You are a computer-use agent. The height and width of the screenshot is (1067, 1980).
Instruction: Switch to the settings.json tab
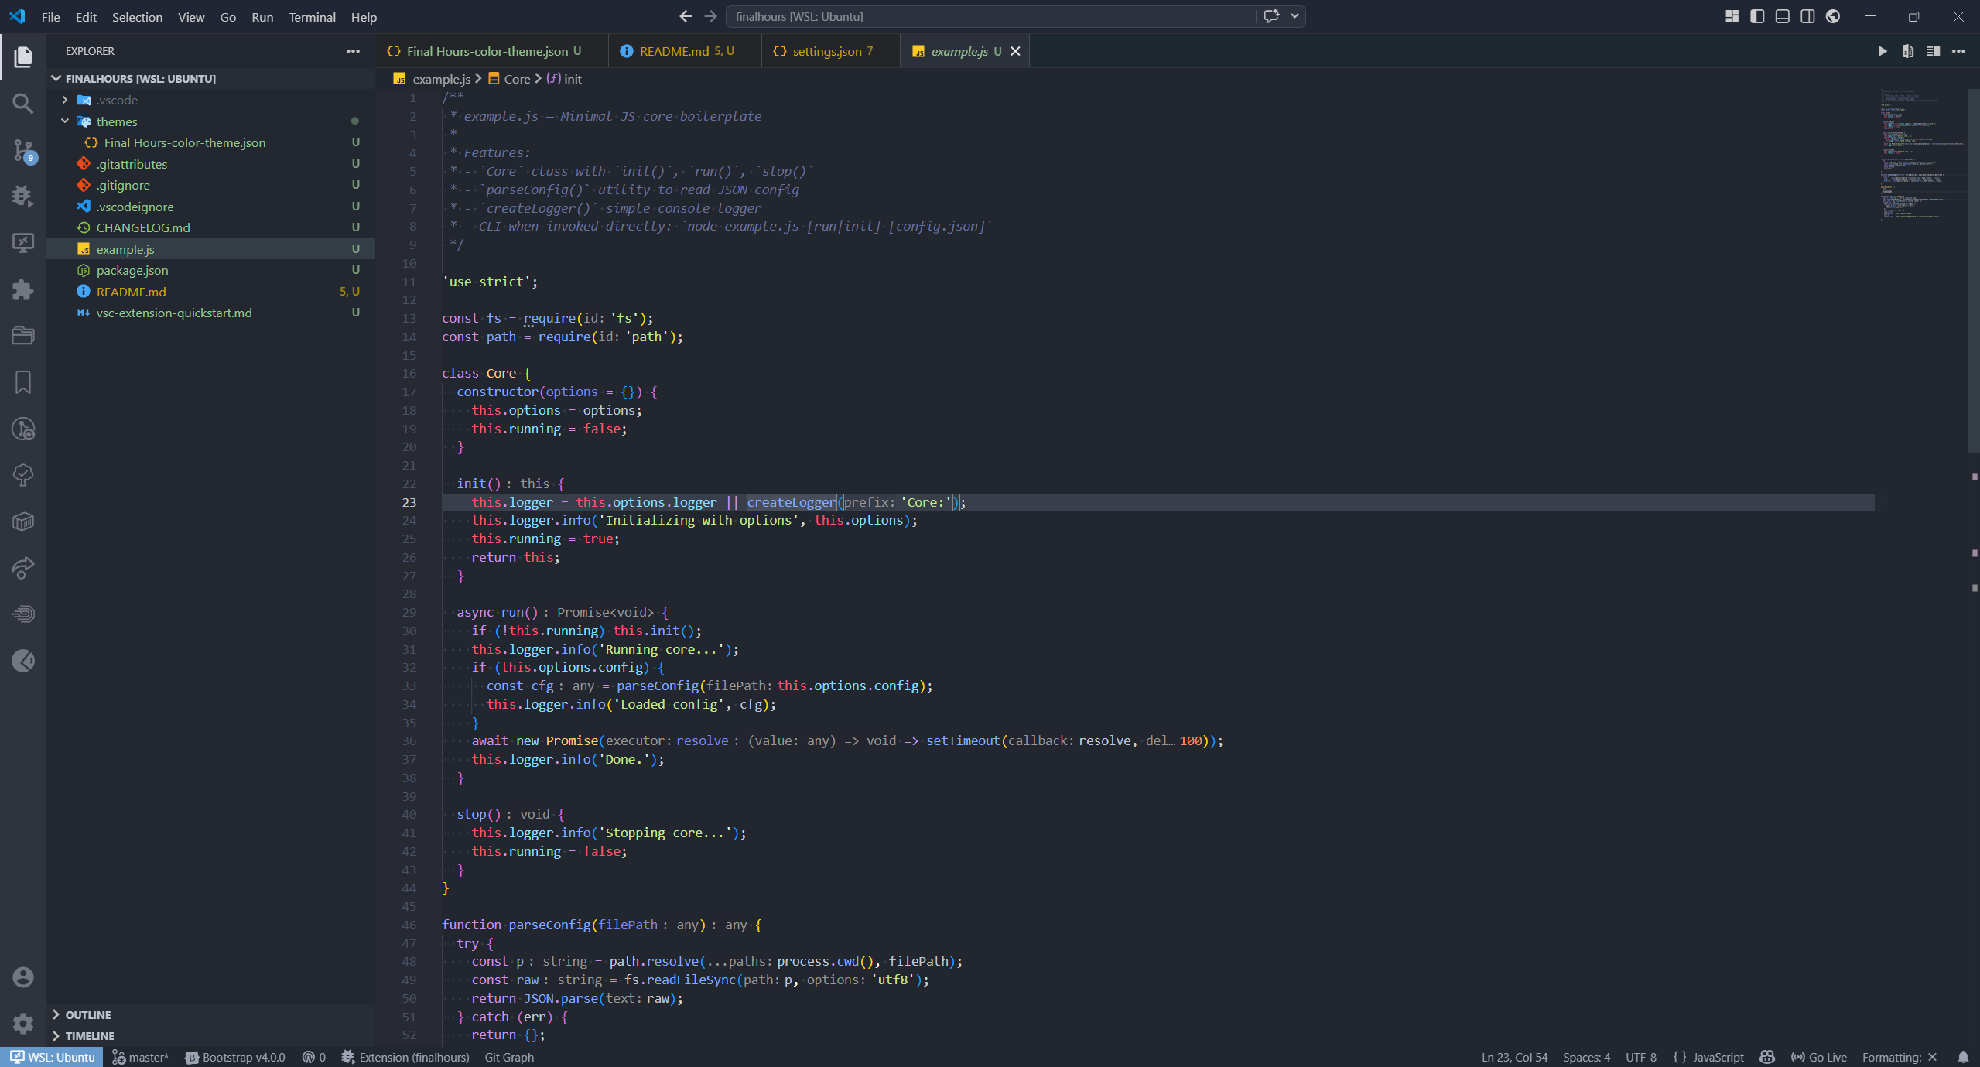click(826, 51)
